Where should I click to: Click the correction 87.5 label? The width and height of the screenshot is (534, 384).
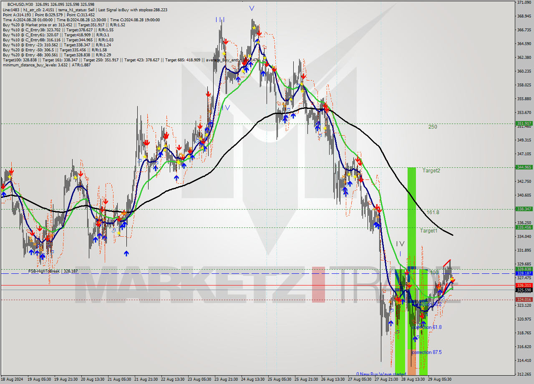coord(427,352)
